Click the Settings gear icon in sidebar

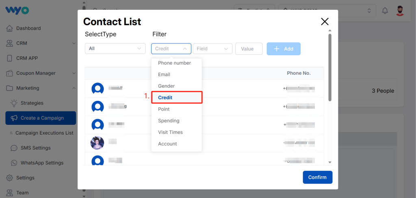(10, 178)
